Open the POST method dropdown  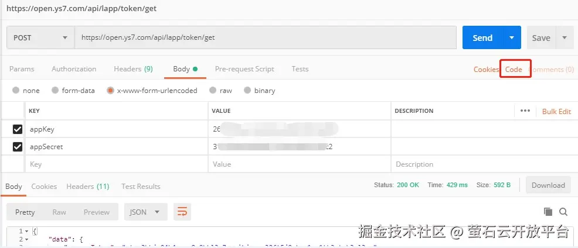pyautogui.click(x=40, y=37)
